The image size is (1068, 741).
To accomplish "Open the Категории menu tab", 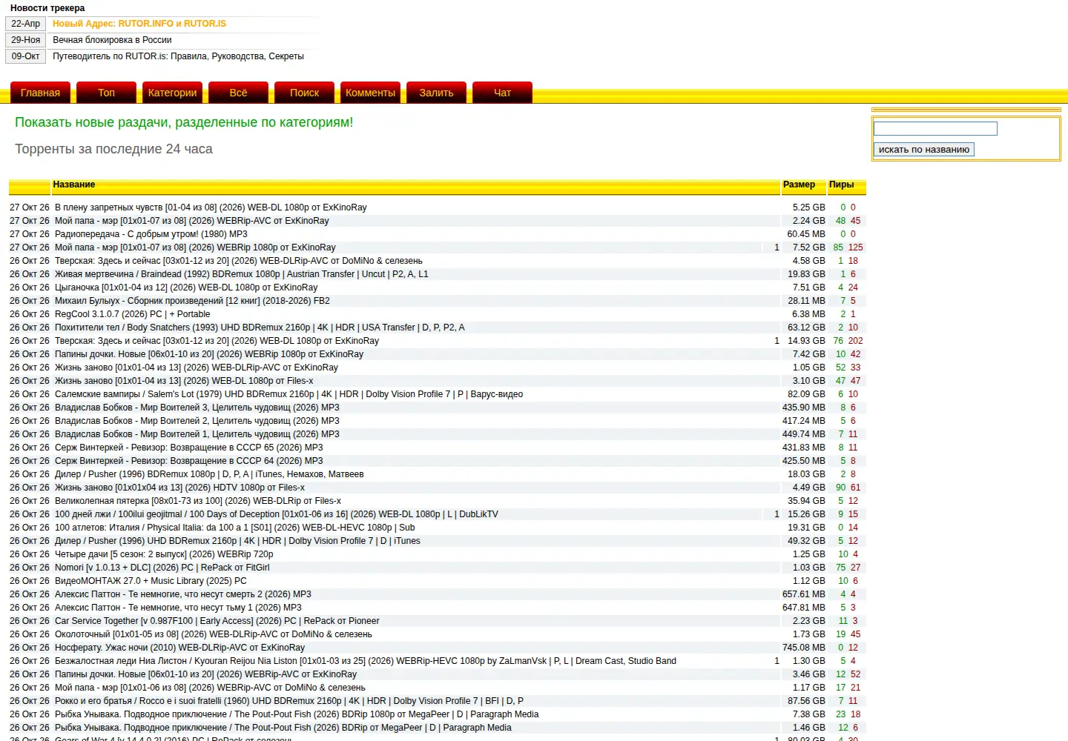I will [x=172, y=93].
